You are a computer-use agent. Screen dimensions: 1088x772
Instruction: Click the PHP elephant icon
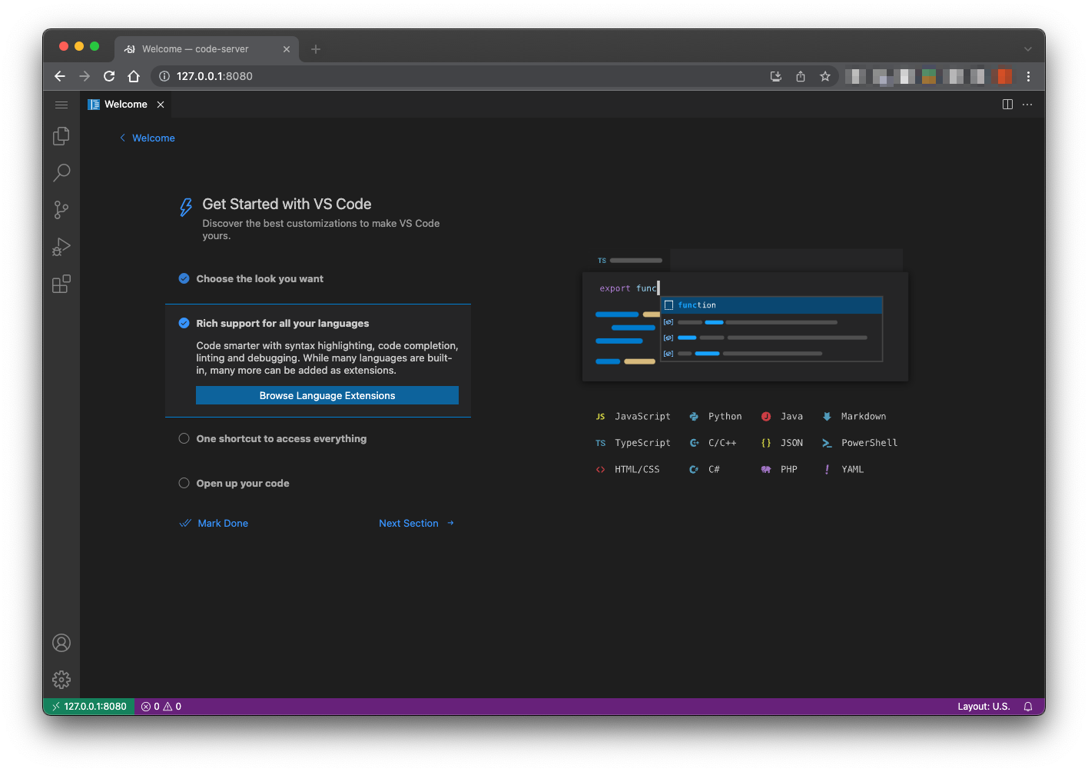(x=766, y=469)
